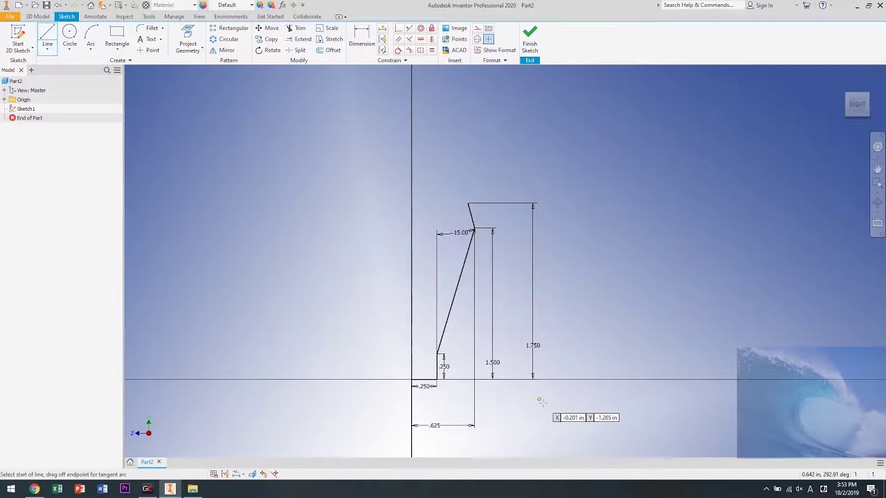The height and width of the screenshot is (498, 886).
Task: Open the File menu
Action: point(10,17)
